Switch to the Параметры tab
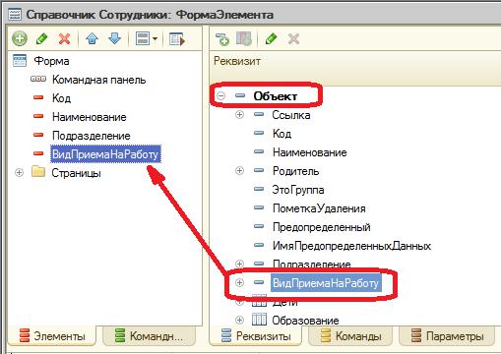The width and height of the screenshot is (501, 354). [x=447, y=336]
